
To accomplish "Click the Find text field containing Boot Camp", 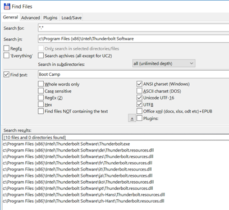I will click(x=133, y=74).
